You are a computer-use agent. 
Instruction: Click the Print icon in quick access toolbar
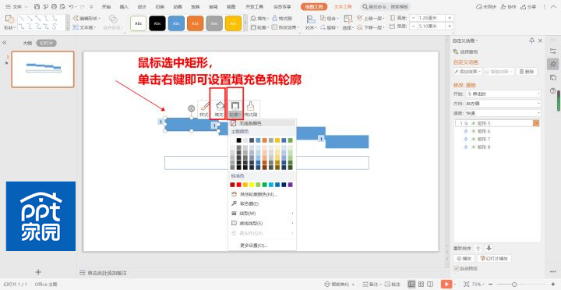point(54,7)
